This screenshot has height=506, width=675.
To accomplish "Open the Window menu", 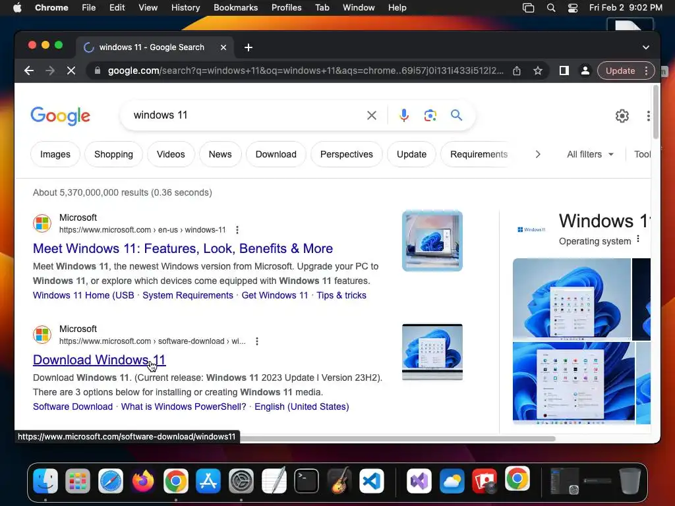I will coord(359,8).
